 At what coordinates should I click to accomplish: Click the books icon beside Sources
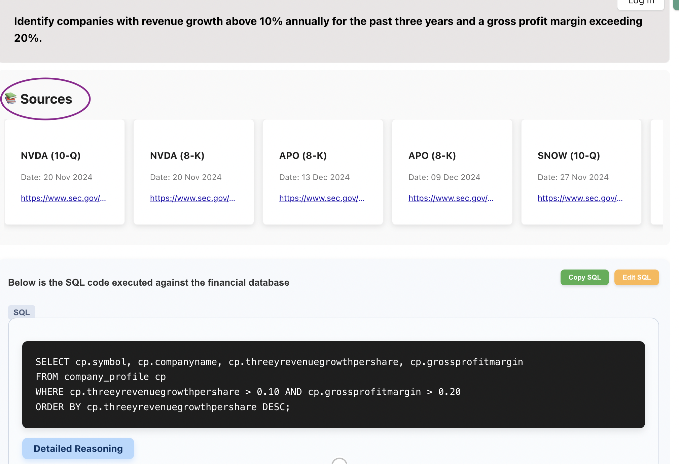coord(10,98)
